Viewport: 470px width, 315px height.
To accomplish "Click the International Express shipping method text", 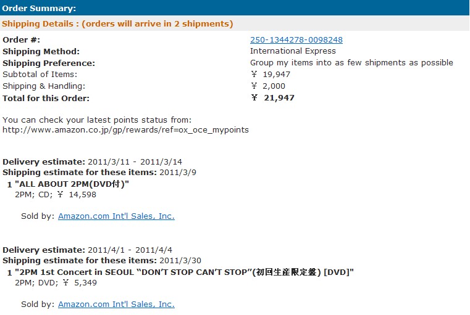I will (293, 51).
